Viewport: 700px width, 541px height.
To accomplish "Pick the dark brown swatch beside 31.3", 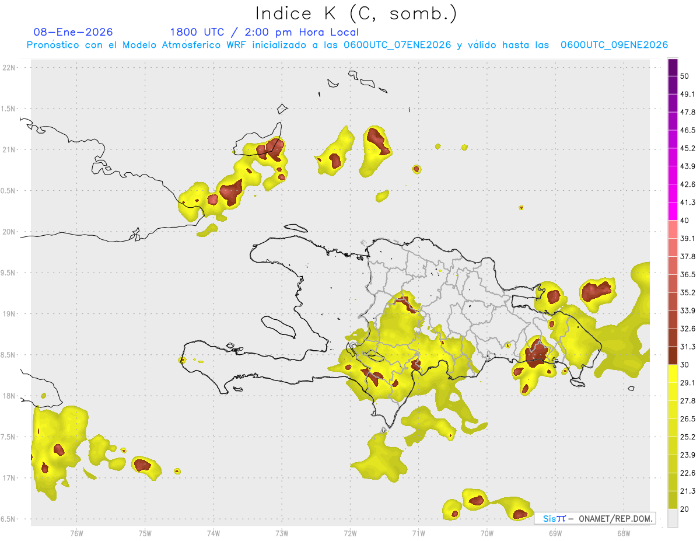I will click(x=673, y=355).
